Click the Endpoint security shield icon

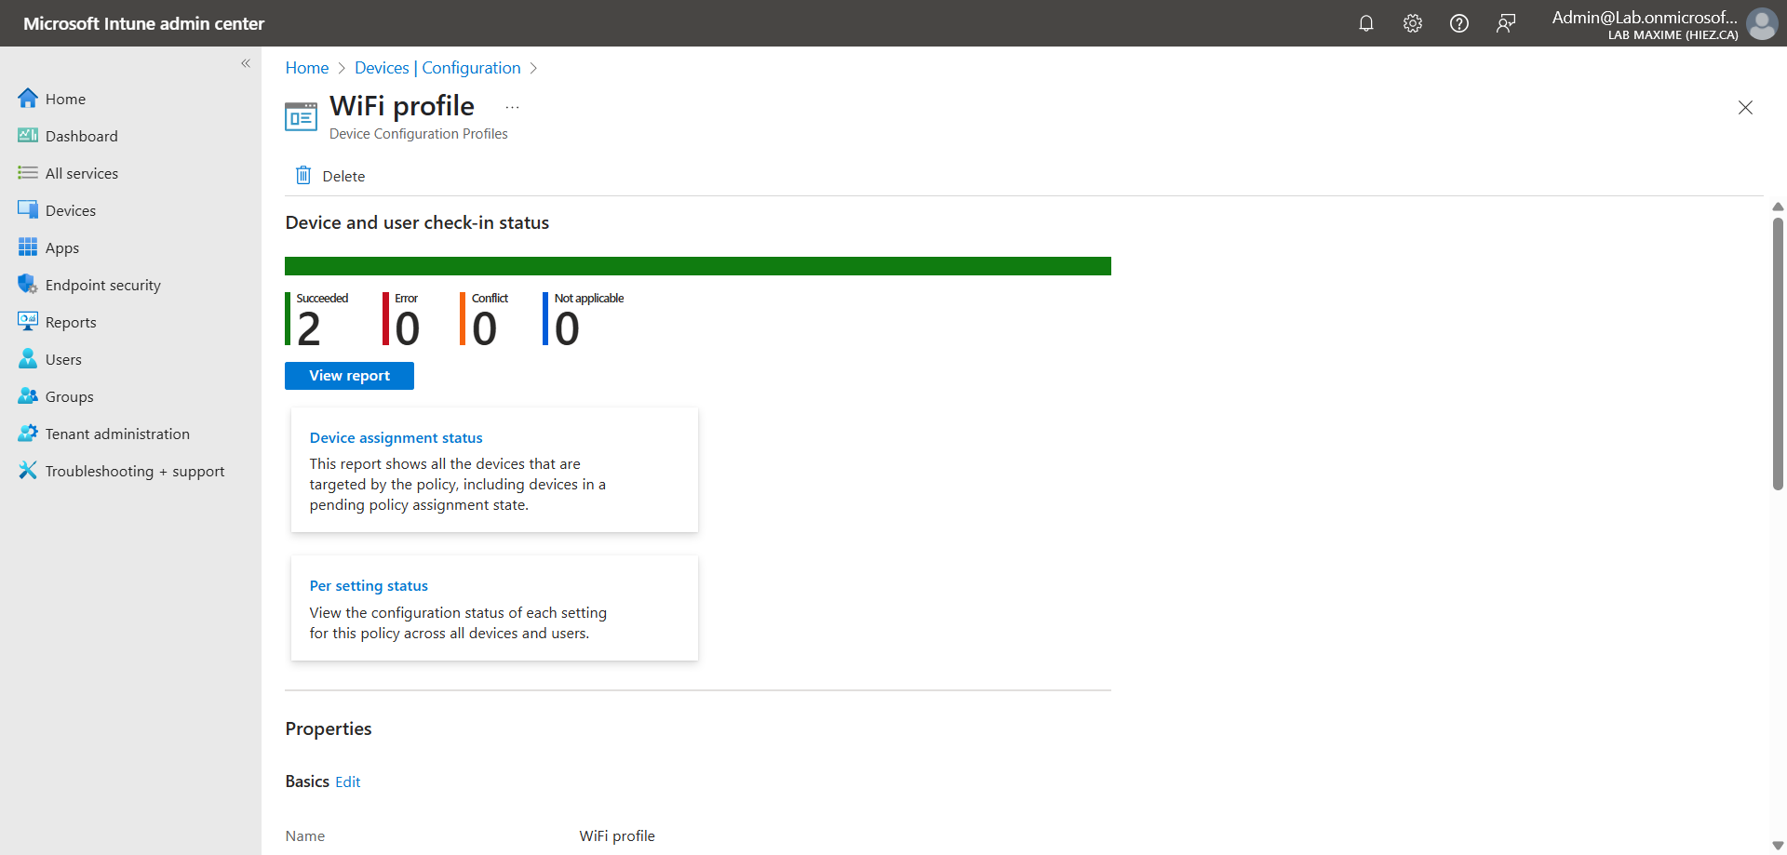28,285
